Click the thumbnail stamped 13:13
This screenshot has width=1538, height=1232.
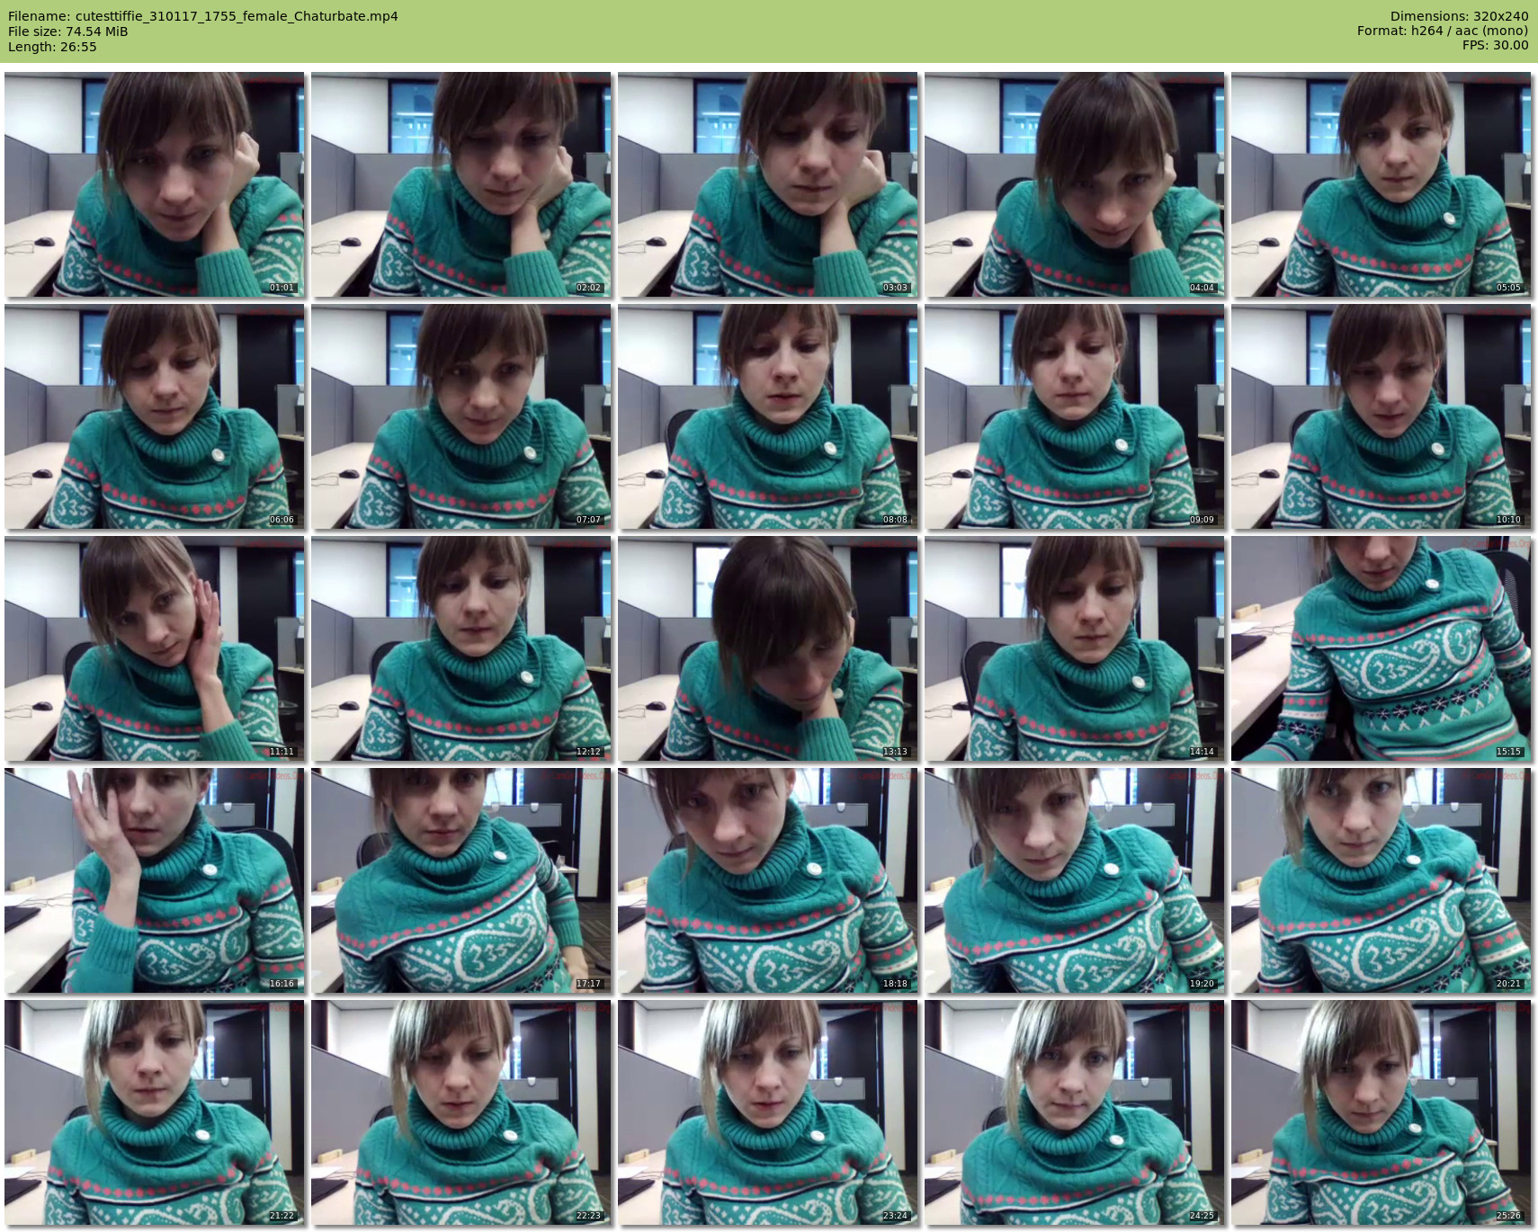pos(768,648)
